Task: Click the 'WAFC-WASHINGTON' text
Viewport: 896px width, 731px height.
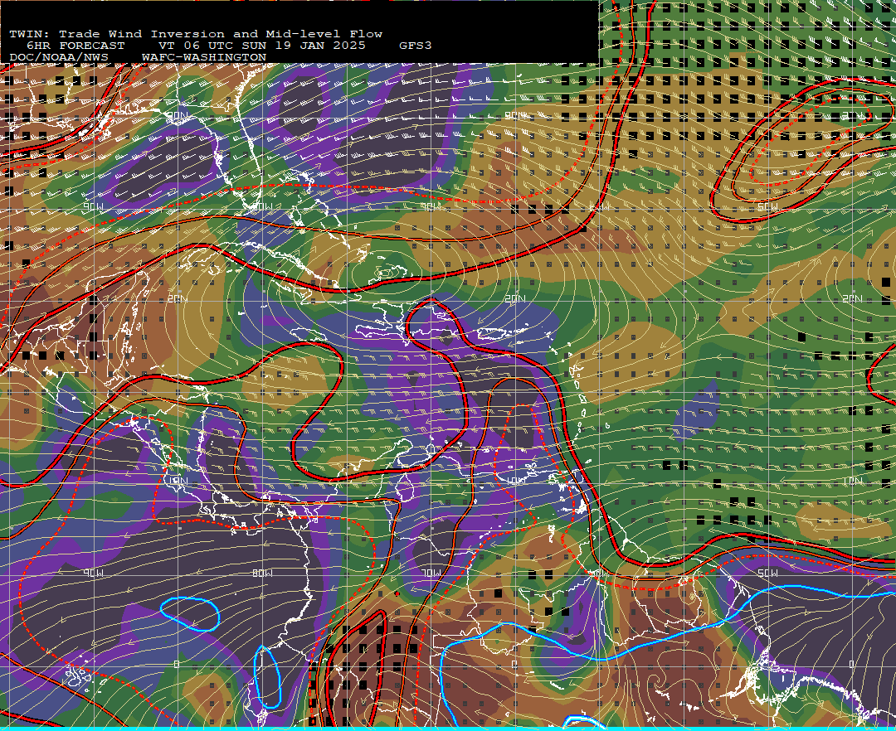Action: 204,58
